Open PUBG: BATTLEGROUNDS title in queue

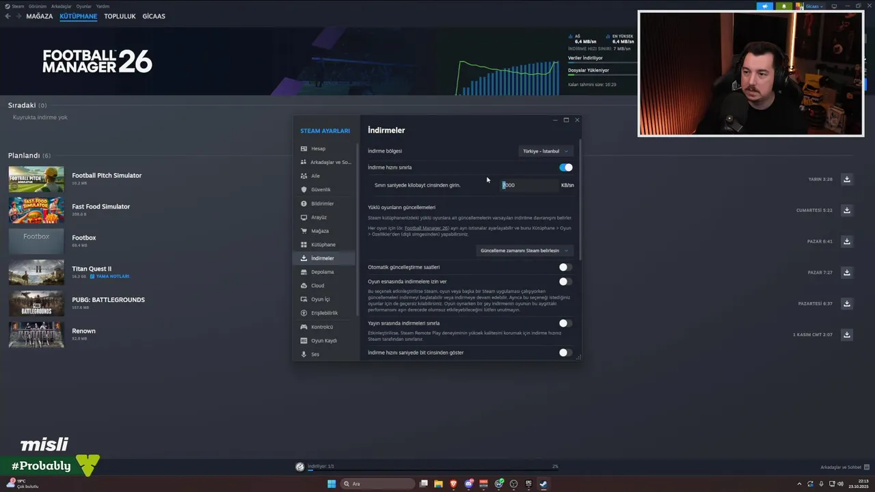pos(108,300)
